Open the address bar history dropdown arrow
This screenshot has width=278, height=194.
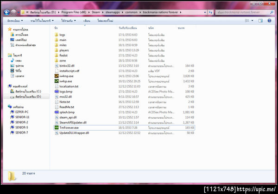[205, 12]
